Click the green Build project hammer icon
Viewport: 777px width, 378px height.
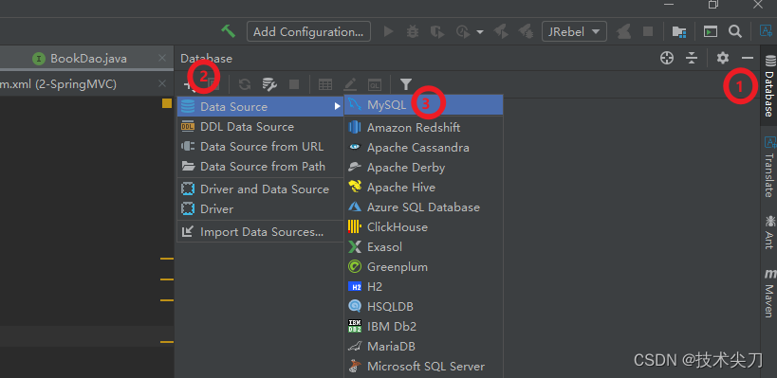(228, 31)
